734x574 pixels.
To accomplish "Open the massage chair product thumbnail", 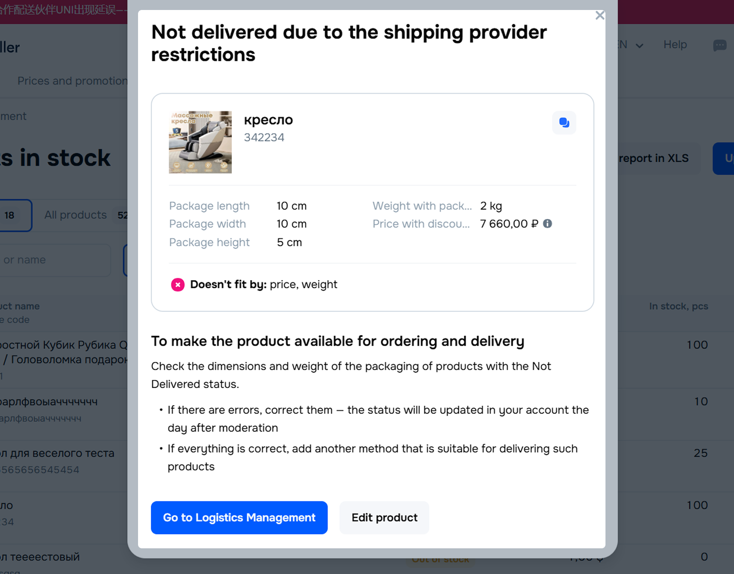I will 200,142.
